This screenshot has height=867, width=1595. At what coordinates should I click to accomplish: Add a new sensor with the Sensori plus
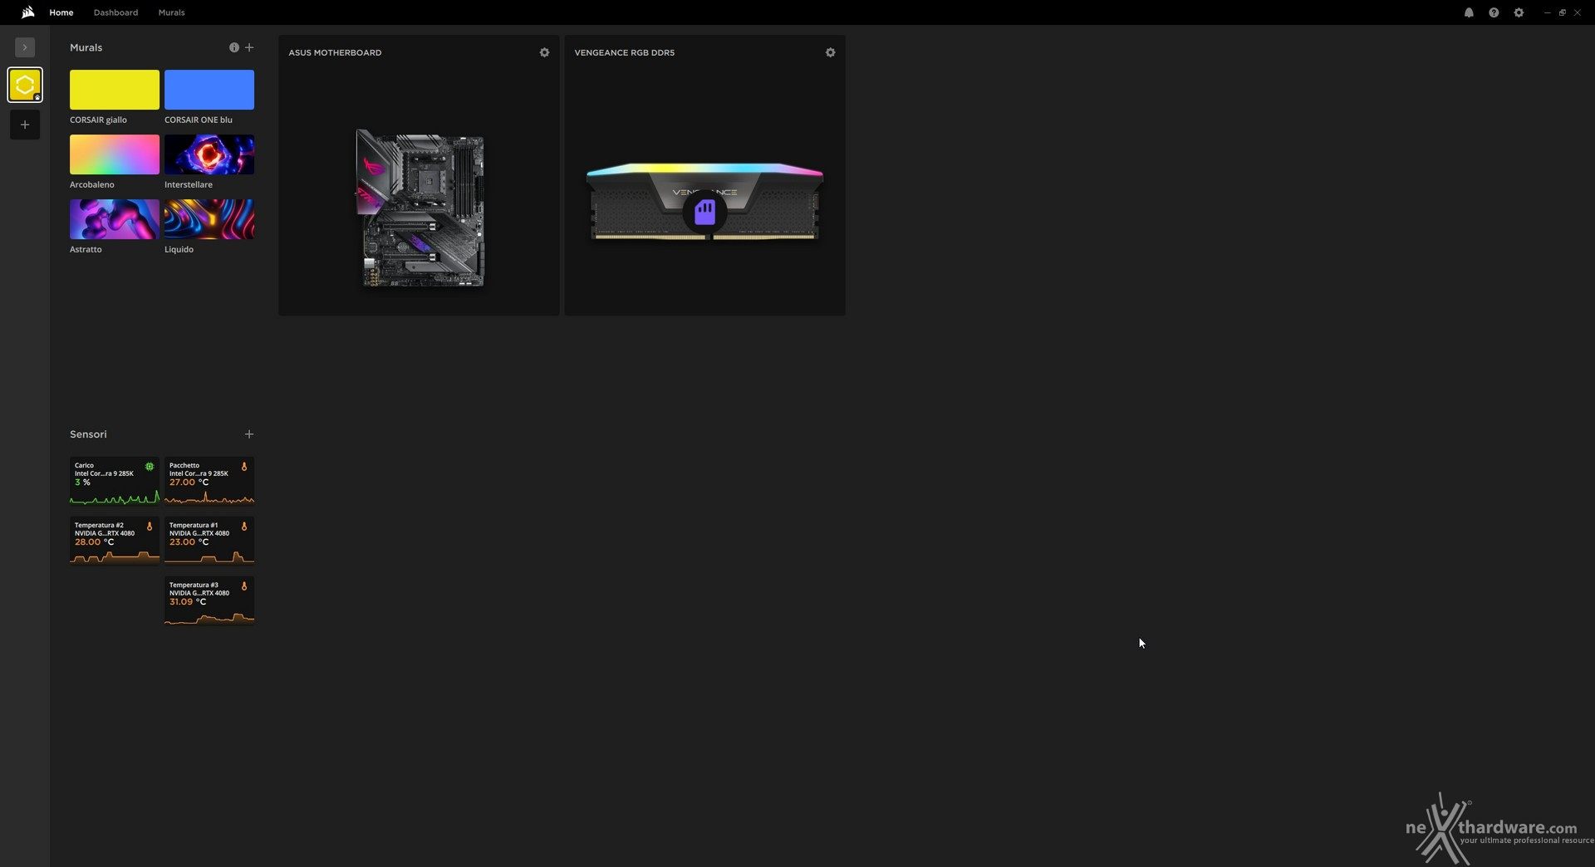click(x=249, y=434)
